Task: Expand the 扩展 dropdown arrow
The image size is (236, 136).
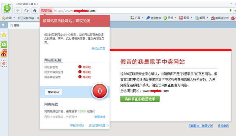Action: point(143,18)
